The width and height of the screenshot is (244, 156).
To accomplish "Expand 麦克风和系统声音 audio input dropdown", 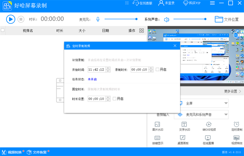I will [x=226, y=115].
